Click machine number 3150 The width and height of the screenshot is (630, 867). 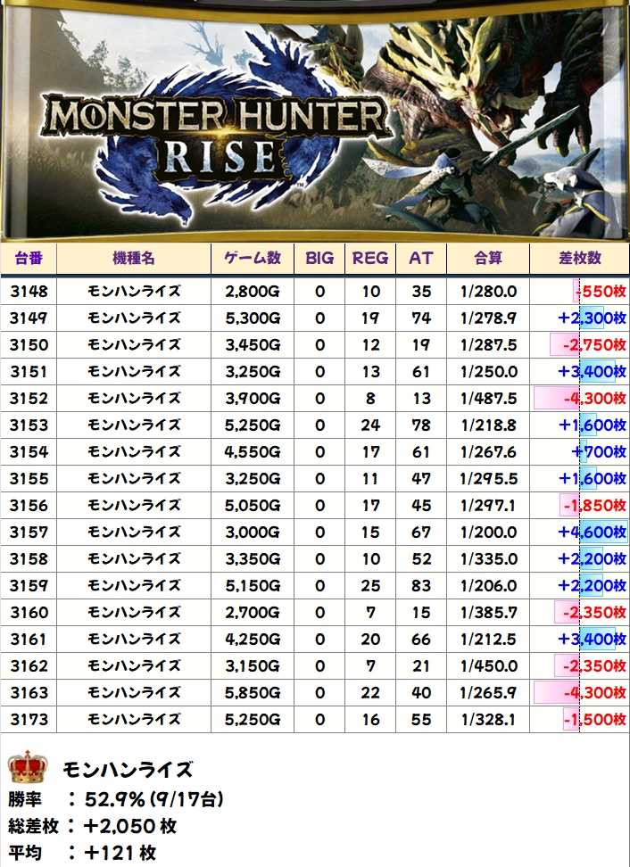29,344
